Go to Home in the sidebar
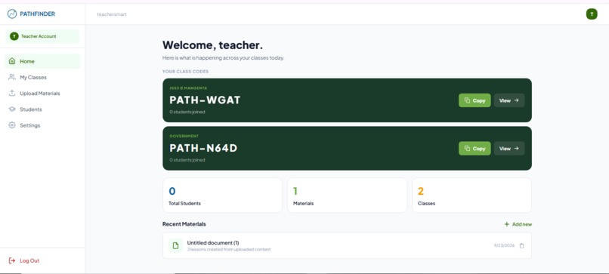The image size is (609, 274). point(42,61)
